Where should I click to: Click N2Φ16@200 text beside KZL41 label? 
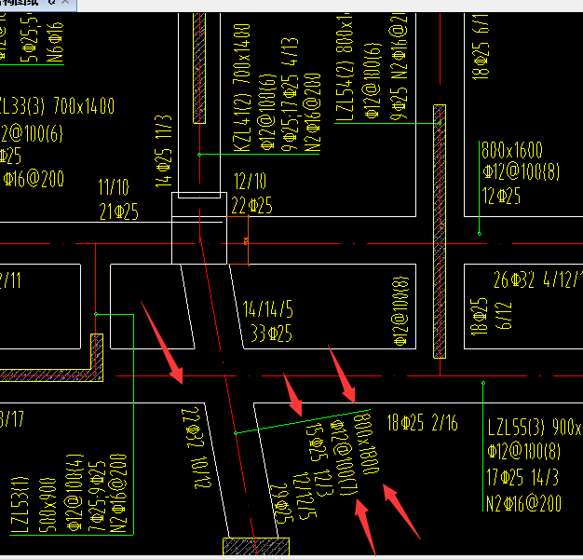(x=313, y=113)
